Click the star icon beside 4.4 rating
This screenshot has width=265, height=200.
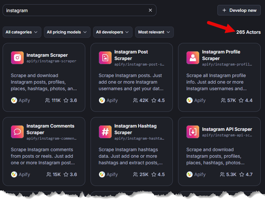click(241, 101)
